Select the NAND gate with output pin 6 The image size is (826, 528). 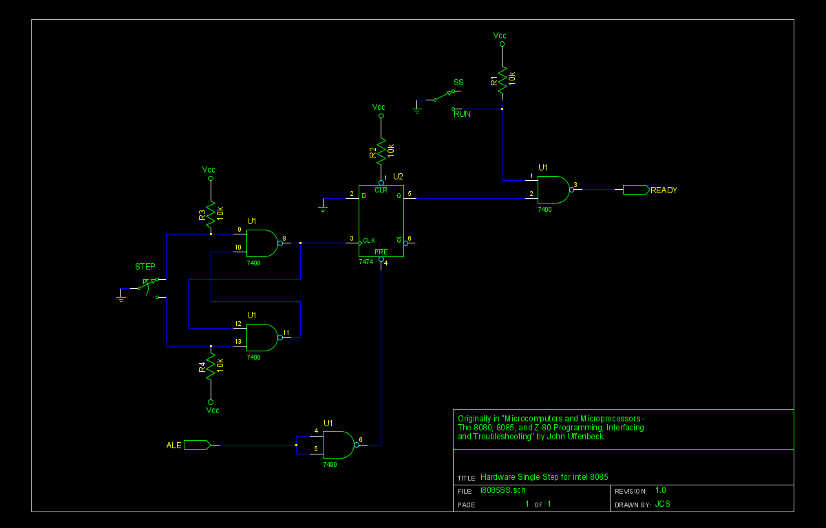[x=339, y=445]
